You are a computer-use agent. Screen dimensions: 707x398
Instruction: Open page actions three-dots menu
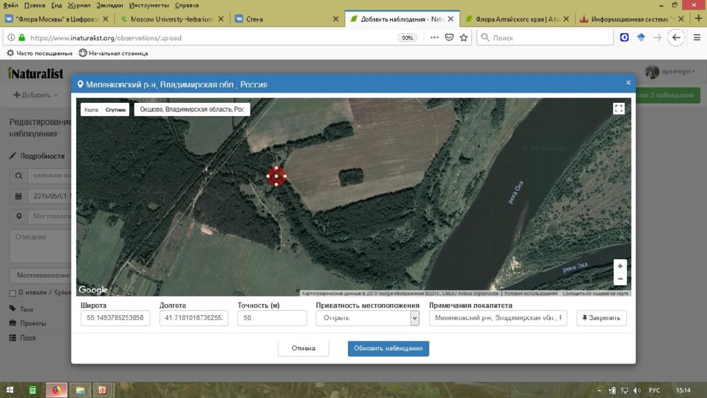point(434,38)
